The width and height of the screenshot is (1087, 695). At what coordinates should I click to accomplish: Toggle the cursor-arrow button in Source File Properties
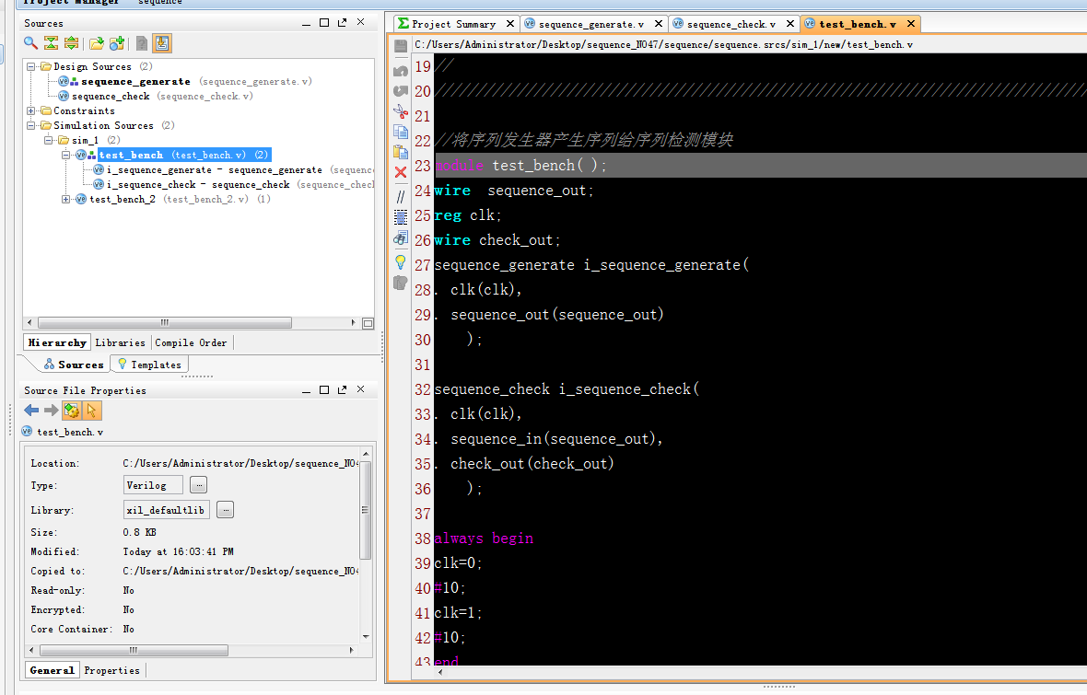tap(91, 411)
